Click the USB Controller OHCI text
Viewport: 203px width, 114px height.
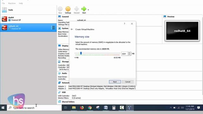coord(74,96)
